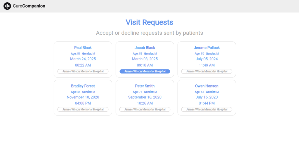Open Bradley Forest's patient name link
The height and width of the screenshot is (168, 299).
[83, 86]
